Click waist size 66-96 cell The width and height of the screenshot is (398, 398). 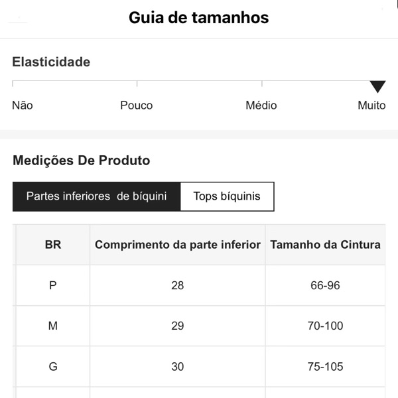[325, 286]
